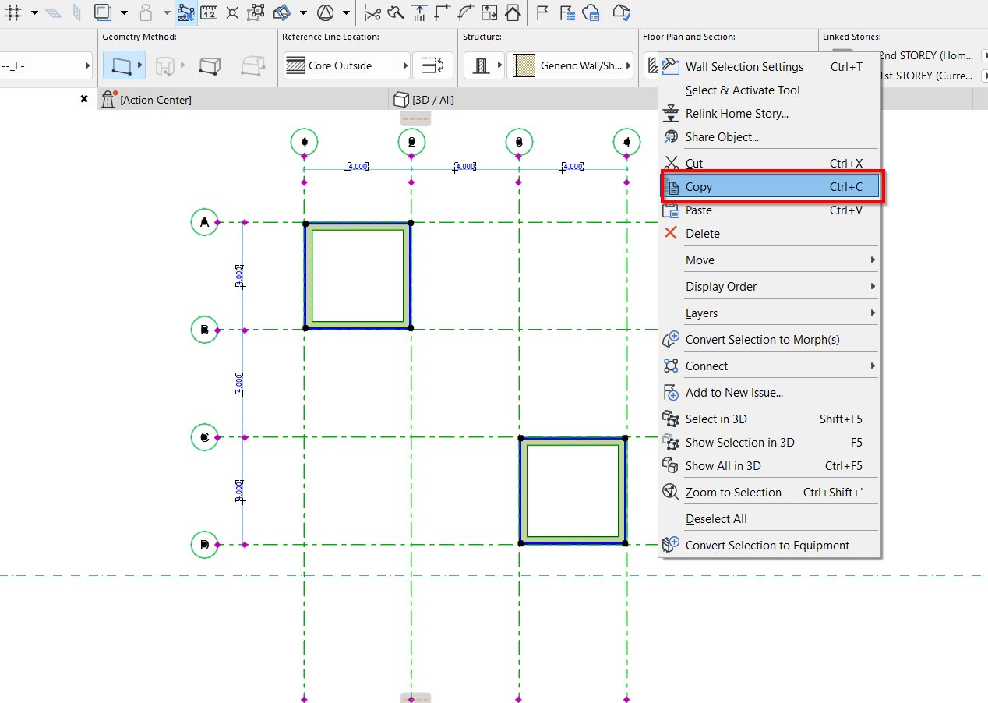The image size is (988, 703).
Task: Expand the Generic Wall/Shell structure dropdown
Action: coord(580,66)
